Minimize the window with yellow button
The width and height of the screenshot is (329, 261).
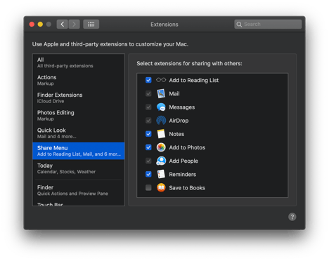point(40,24)
